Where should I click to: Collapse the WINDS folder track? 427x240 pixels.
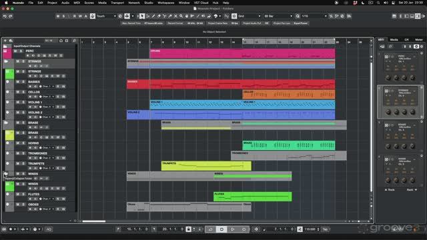pos(6,173)
